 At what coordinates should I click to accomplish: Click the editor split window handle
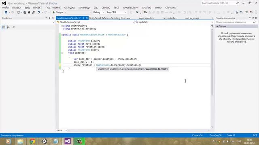coord(212,26)
